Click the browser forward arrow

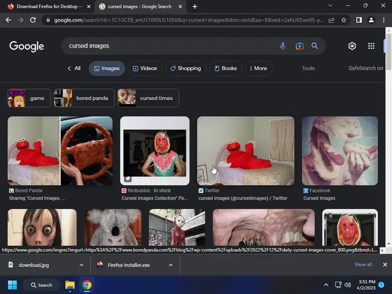point(21,20)
